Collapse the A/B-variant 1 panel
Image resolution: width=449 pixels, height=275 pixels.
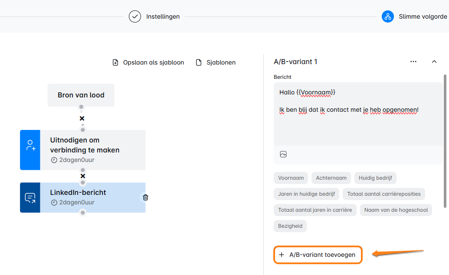[x=434, y=62]
